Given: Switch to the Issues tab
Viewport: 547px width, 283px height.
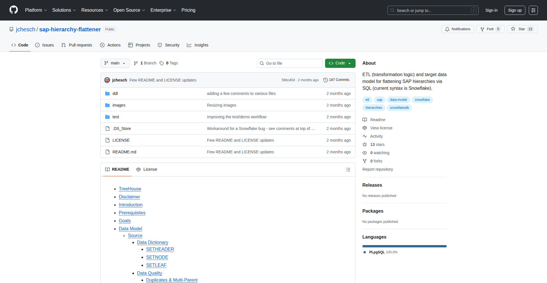Looking at the screenshot, I should pyautogui.click(x=44, y=45).
